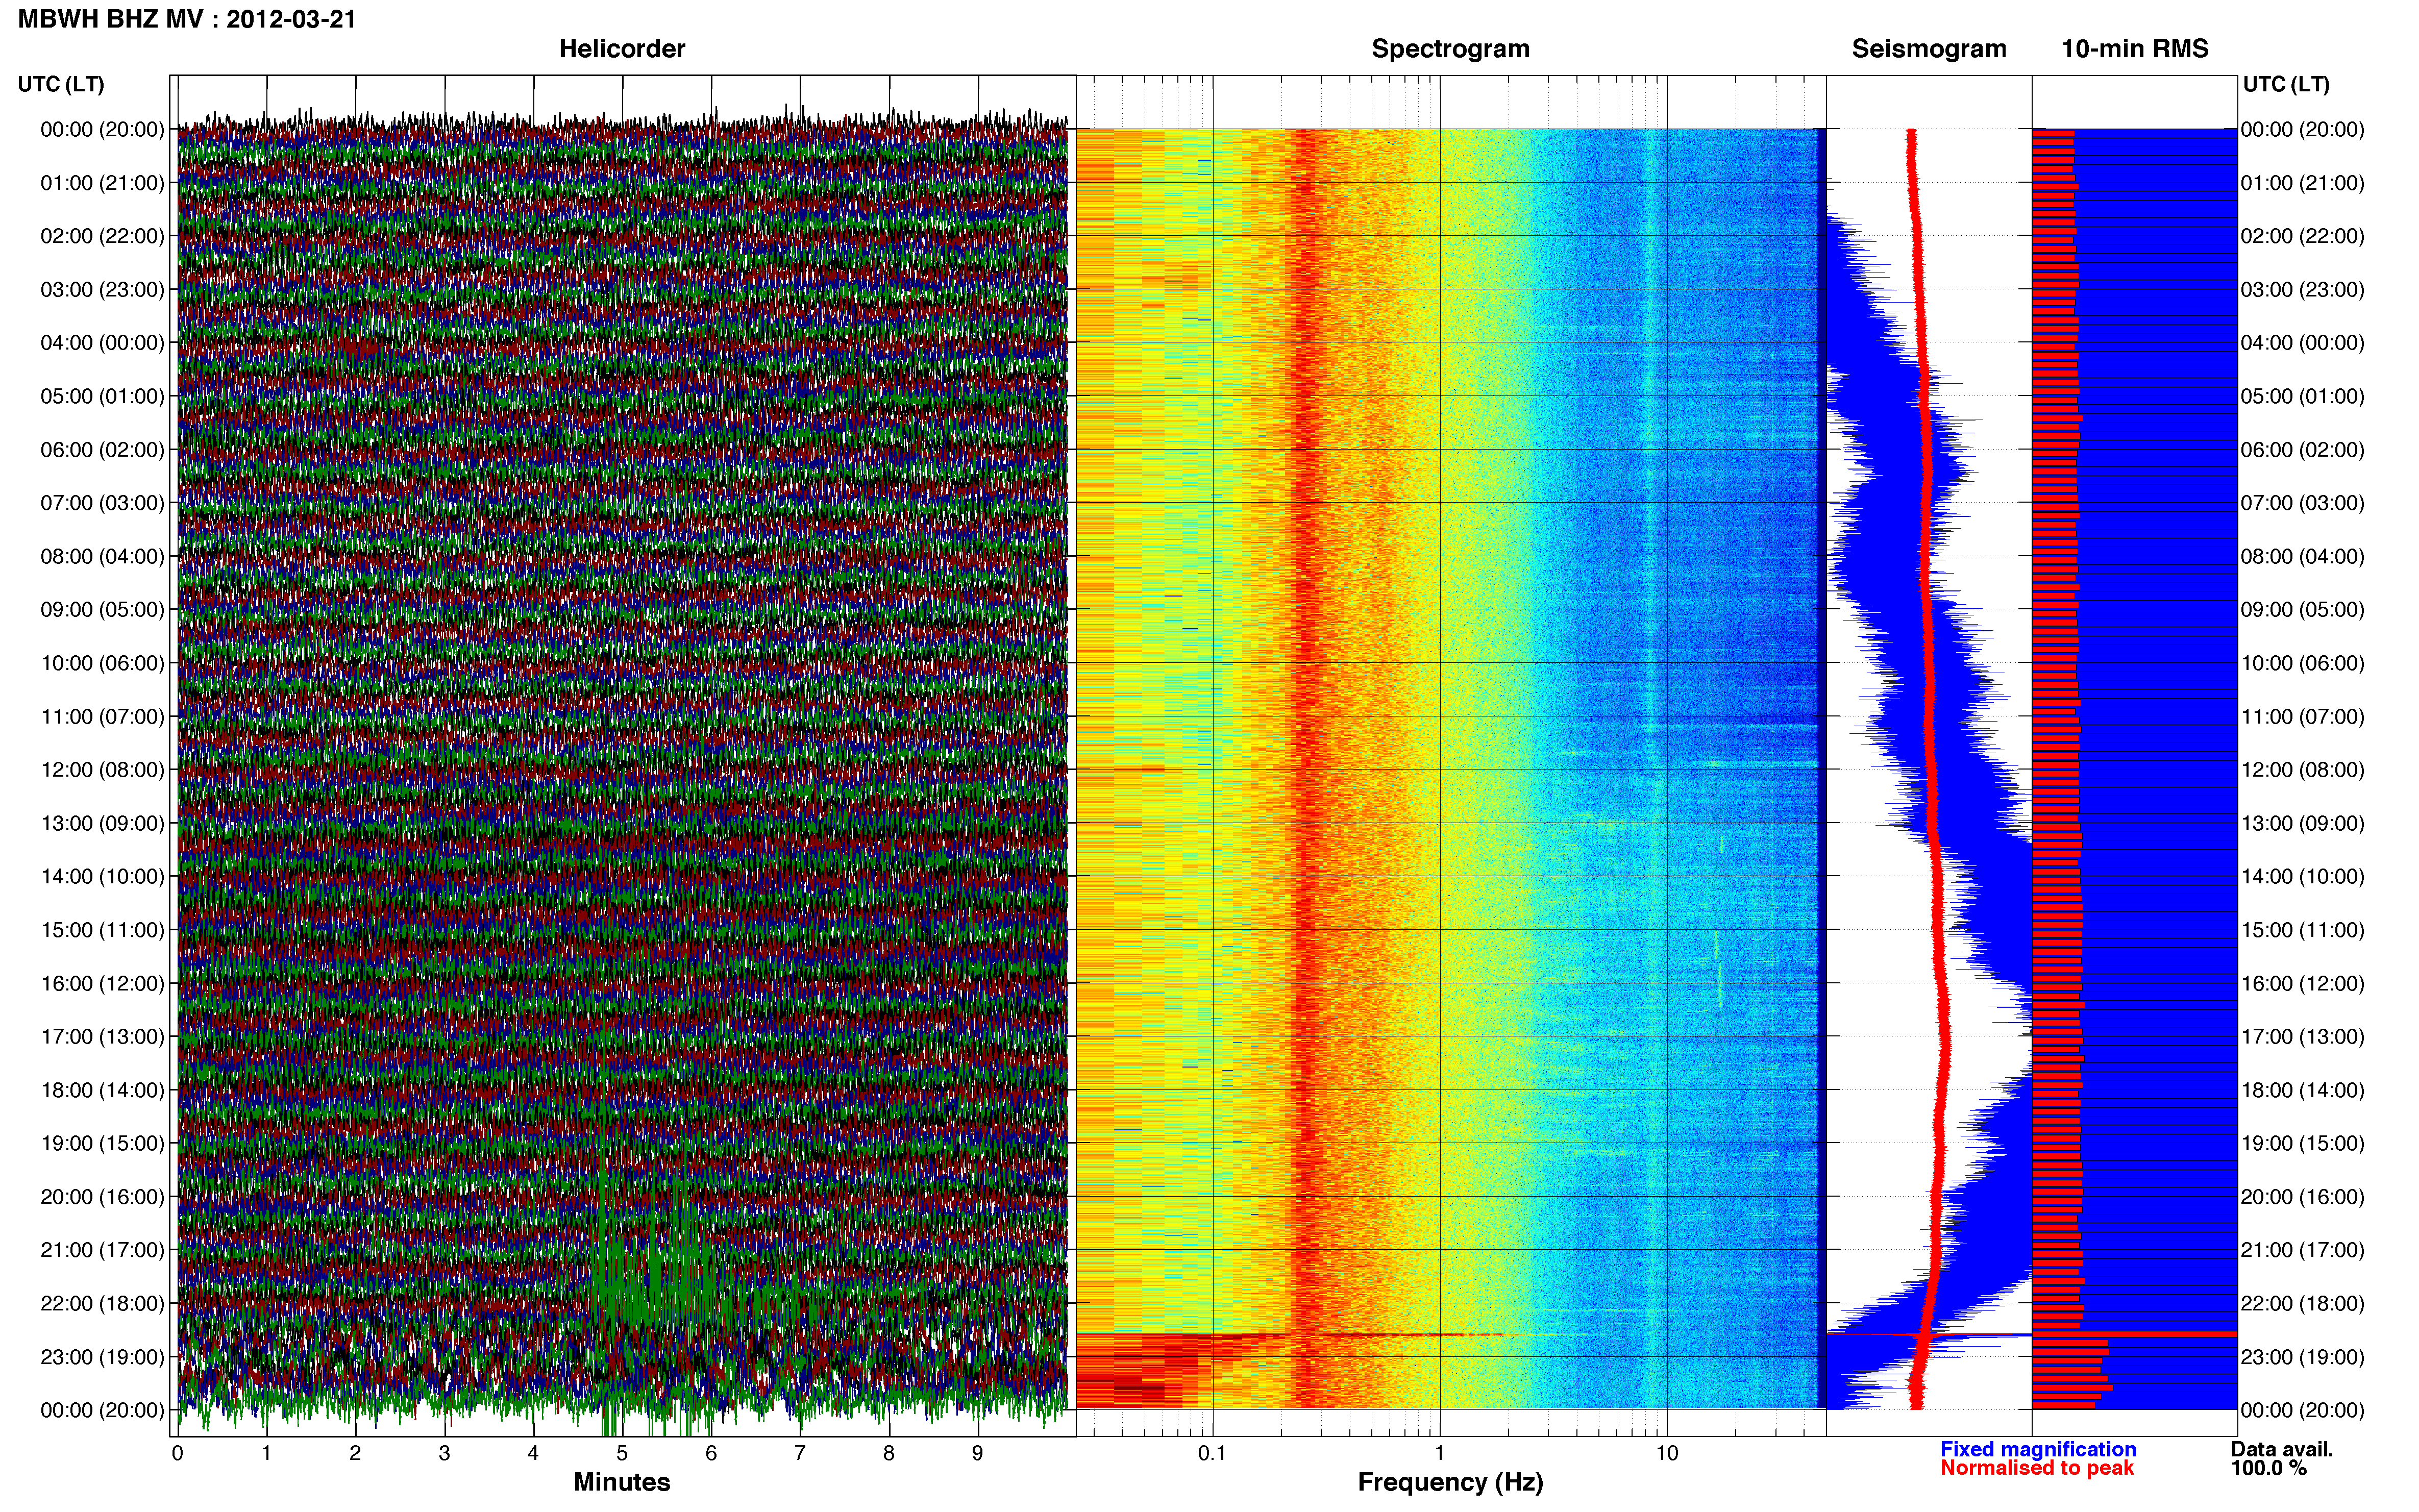Click 23:00 (19:00) on the RMS-side time axis
Screen dimensions: 2419x1512
point(2303,1357)
